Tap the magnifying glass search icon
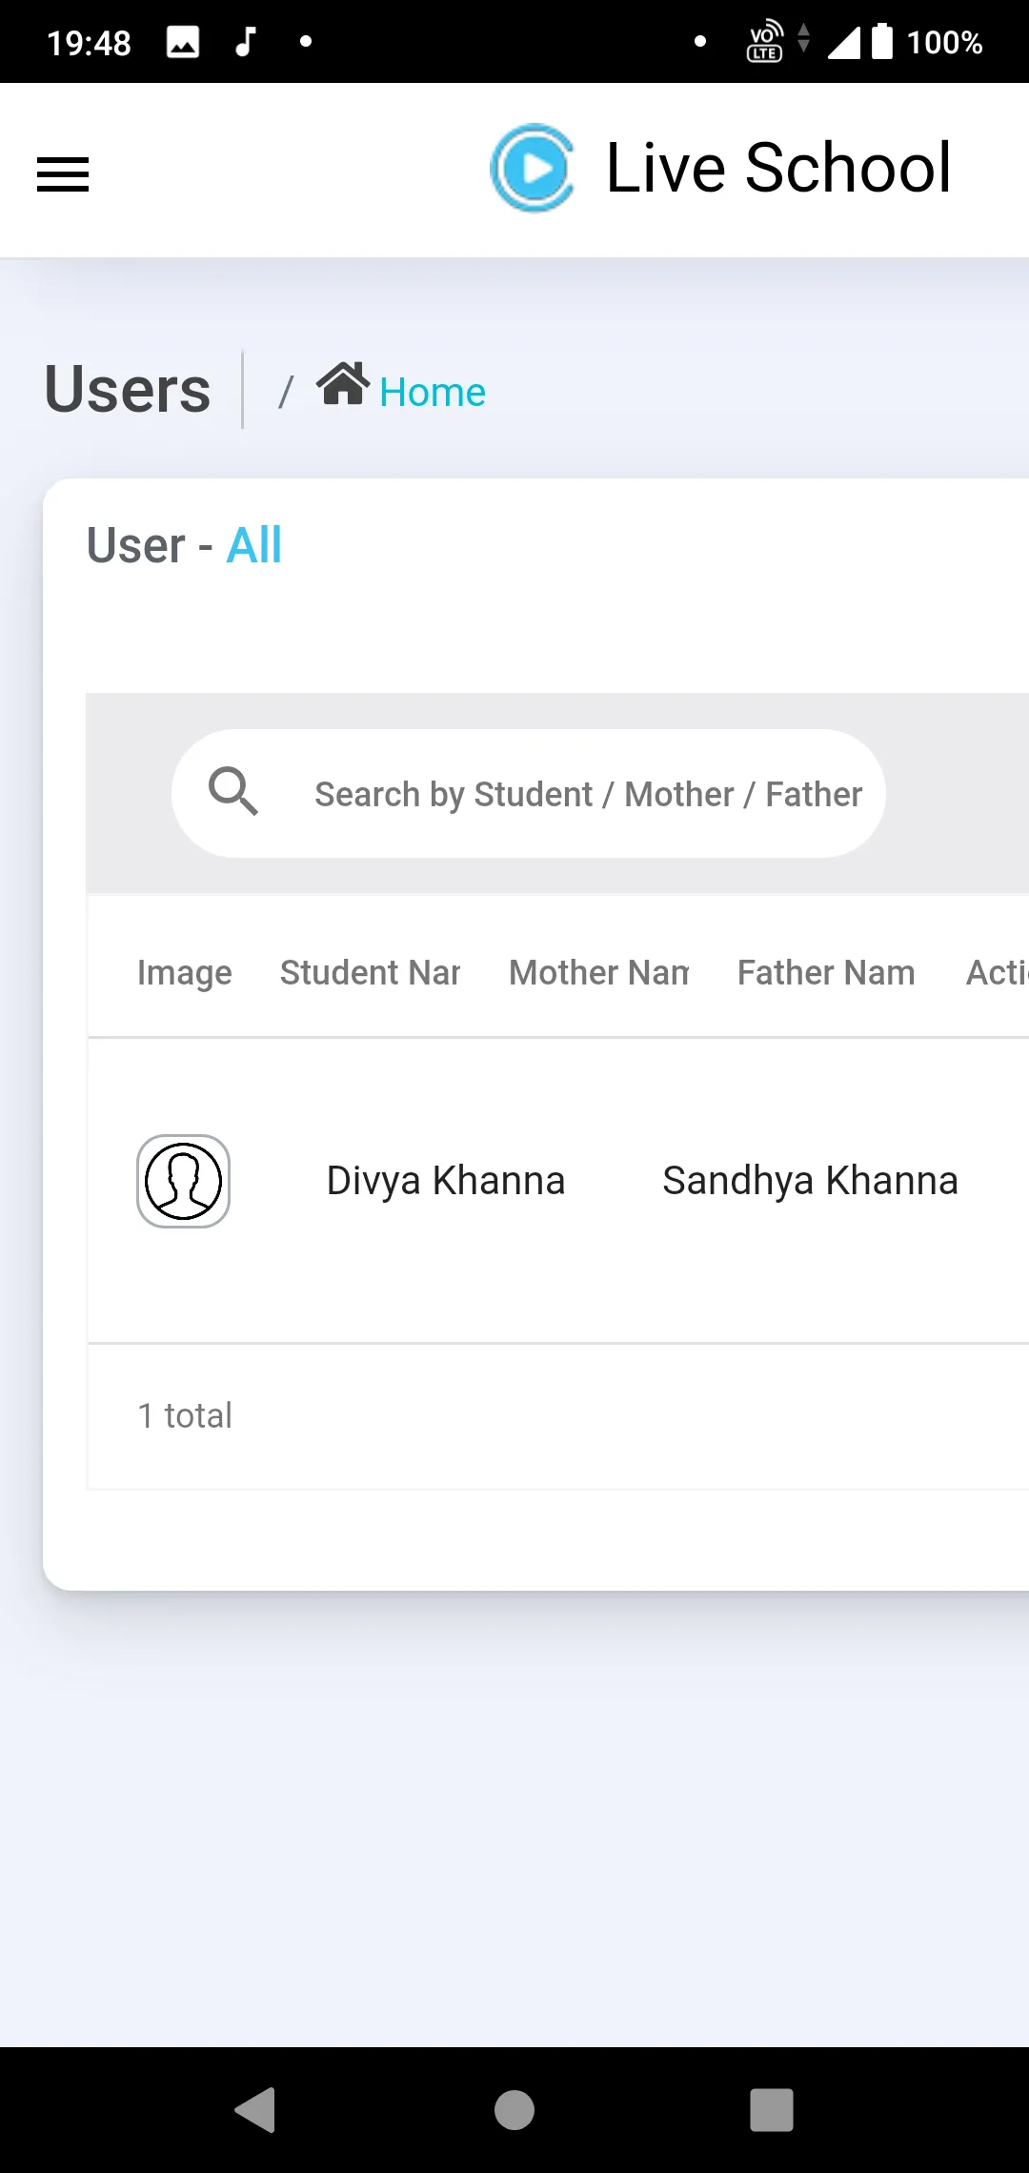1029x2173 pixels. (x=233, y=791)
